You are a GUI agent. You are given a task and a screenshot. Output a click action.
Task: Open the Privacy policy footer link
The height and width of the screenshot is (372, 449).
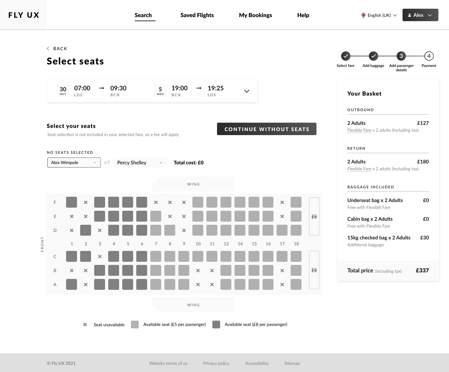point(216,363)
